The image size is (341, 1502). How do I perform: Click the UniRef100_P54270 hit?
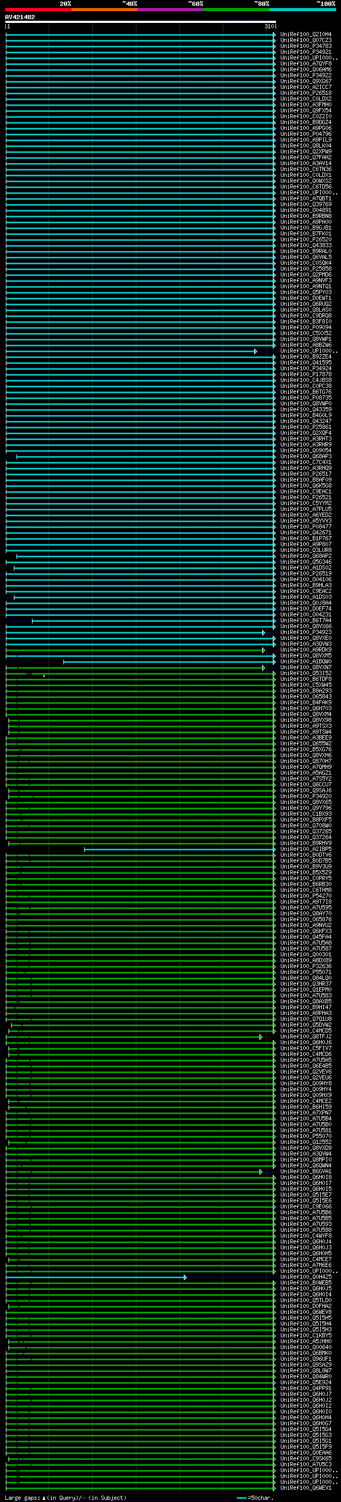(306, 896)
